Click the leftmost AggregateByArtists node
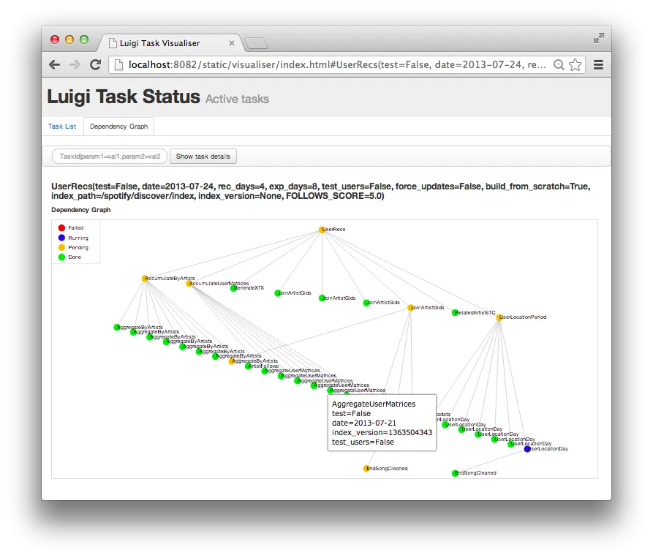653x558 pixels. 116,328
